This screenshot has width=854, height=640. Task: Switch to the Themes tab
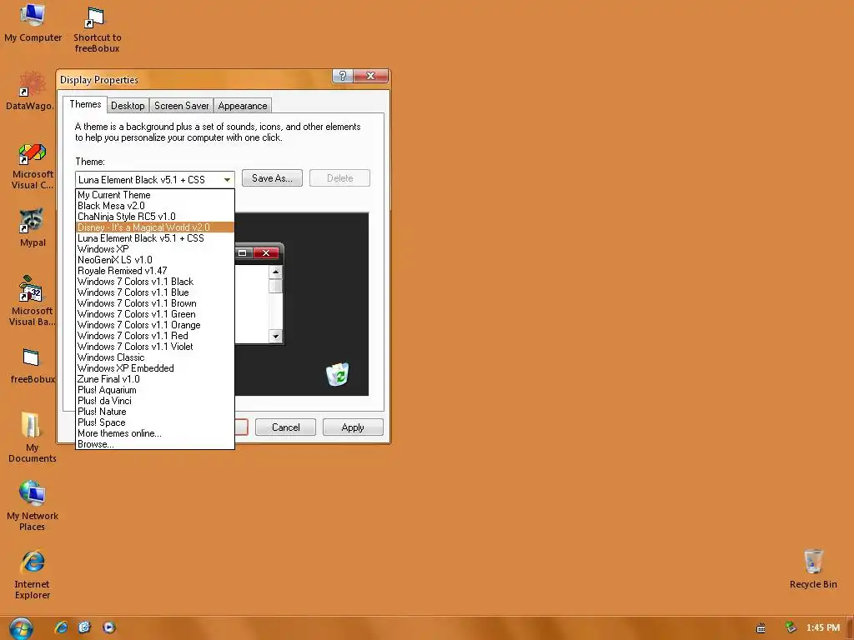tap(85, 104)
